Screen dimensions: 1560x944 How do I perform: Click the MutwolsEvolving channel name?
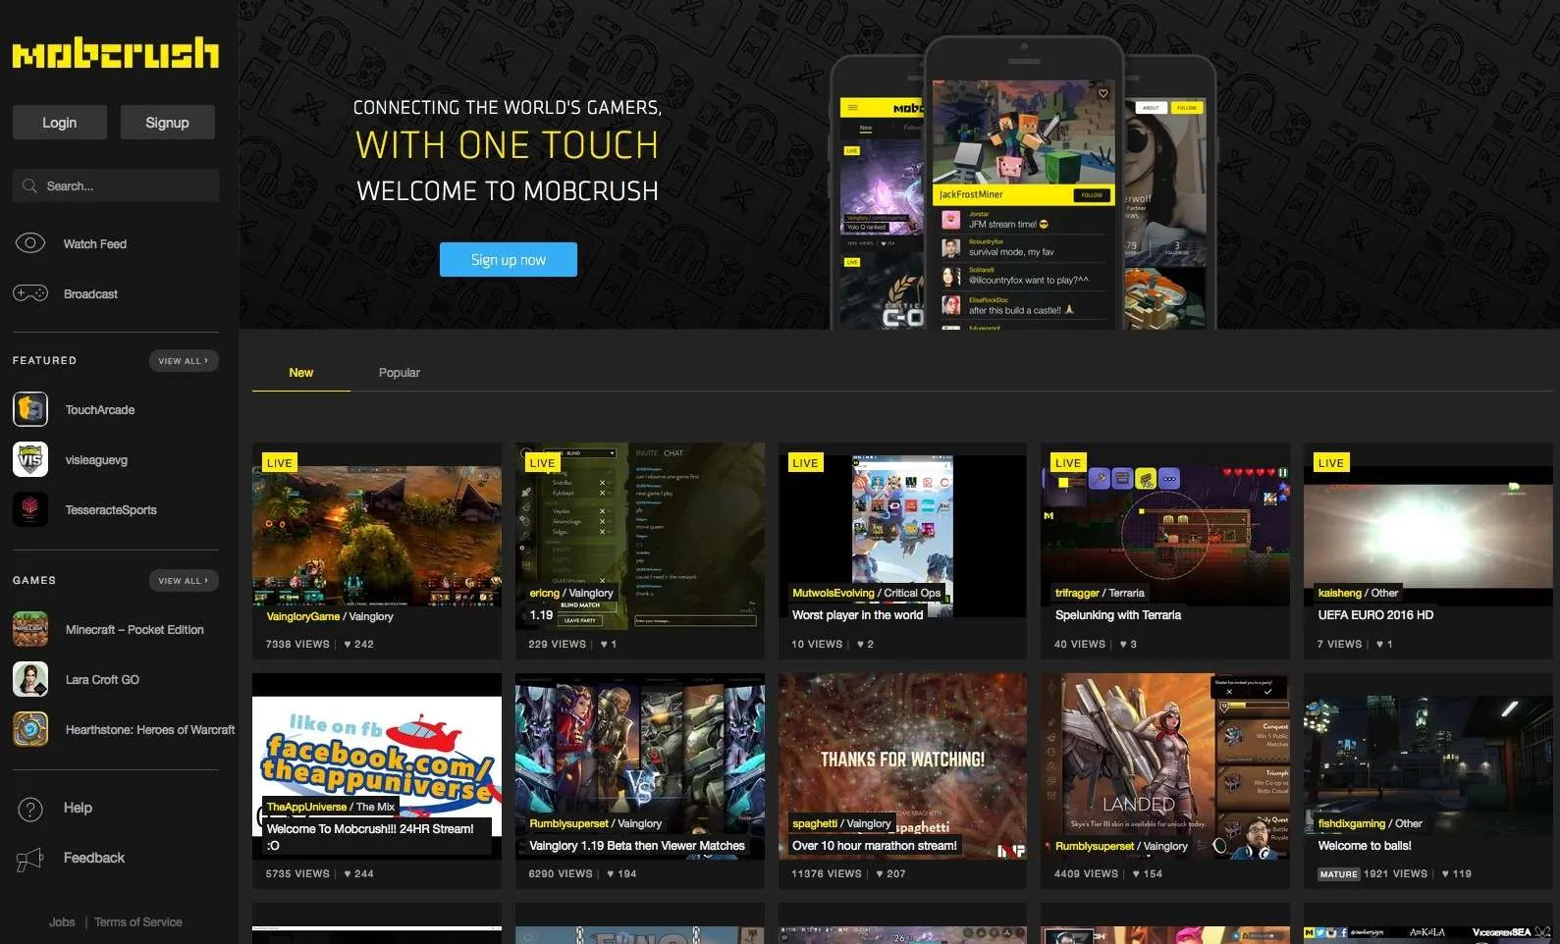click(834, 593)
